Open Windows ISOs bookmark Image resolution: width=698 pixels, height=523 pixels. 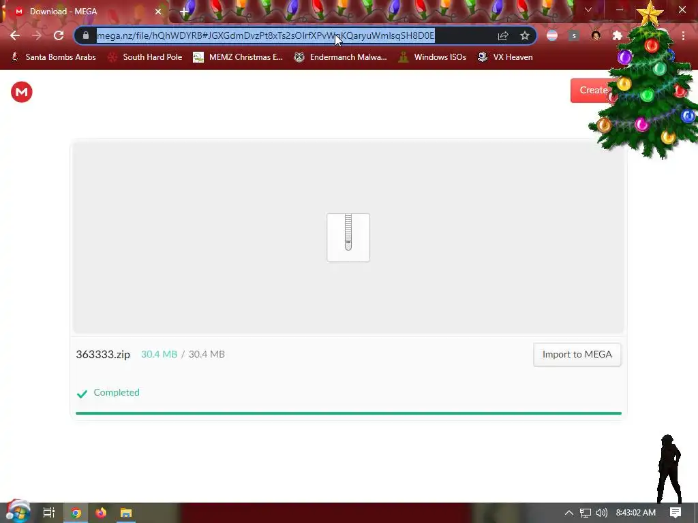432,57
